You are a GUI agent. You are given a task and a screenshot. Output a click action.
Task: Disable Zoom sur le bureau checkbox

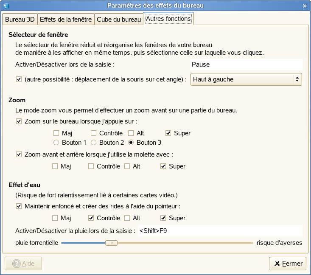click(19, 121)
